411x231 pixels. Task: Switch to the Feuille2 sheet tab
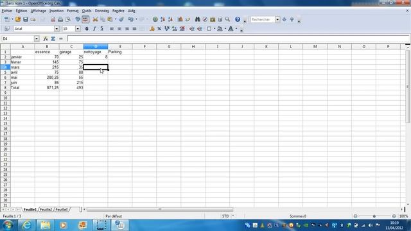pos(46,210)
